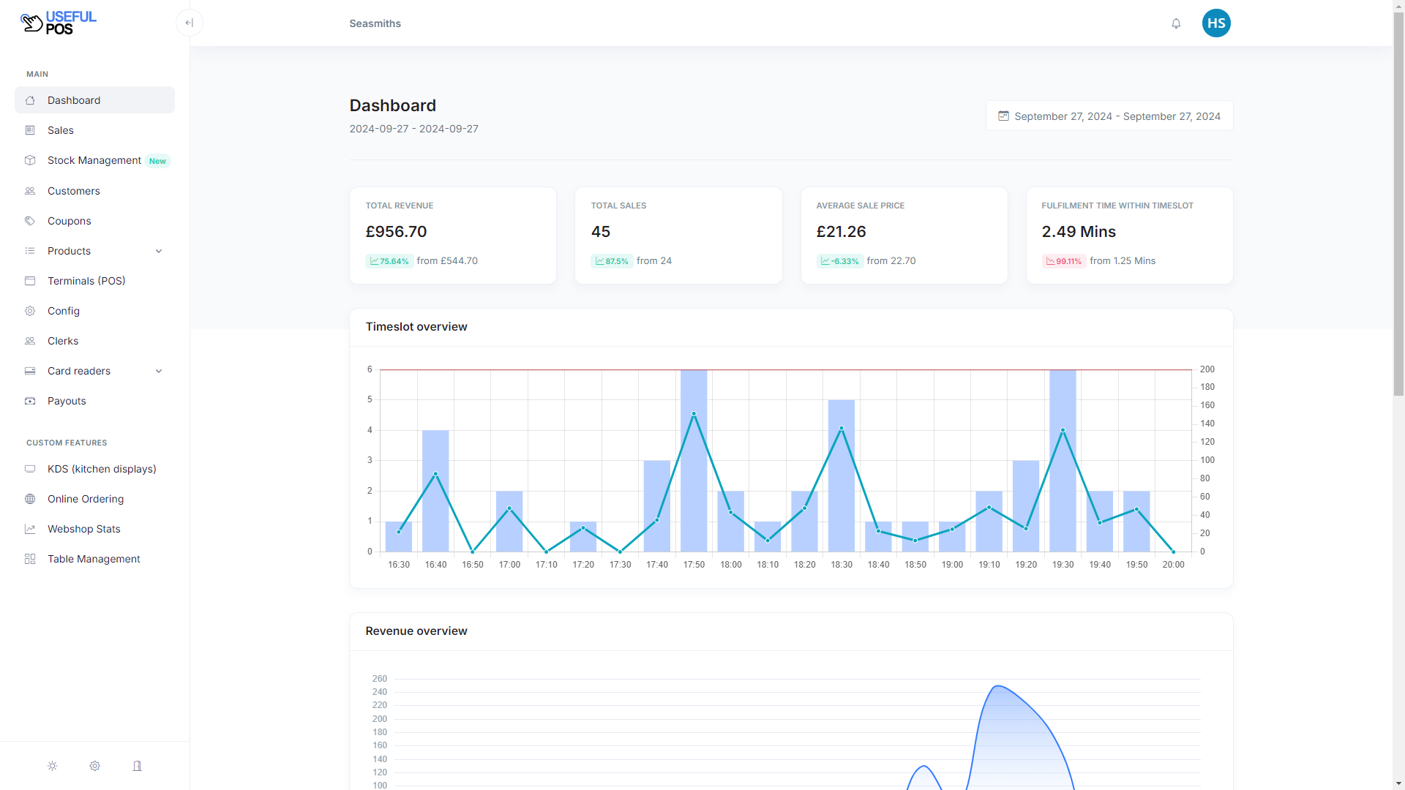Viewport: 1405px width, 790px height.
Task: Click the -6.33% average price badge
Action: tap(839, 261)
